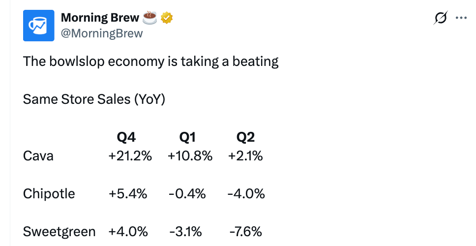The height and width of the screenshot is (246, 476).
Task: Click Cava's +10.8% Q1 value
Action: tap(190, 156)
